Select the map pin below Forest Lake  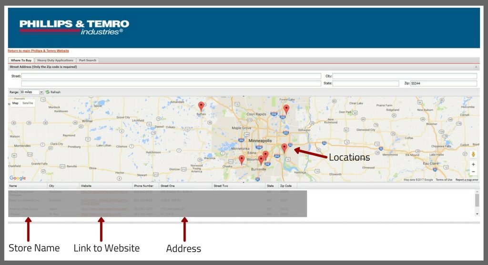(x=286, y=109)
